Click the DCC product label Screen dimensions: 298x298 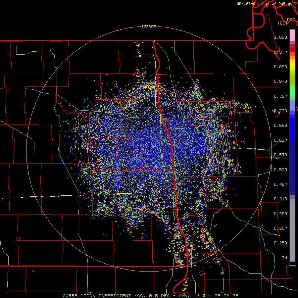click(x=291, y=20)
